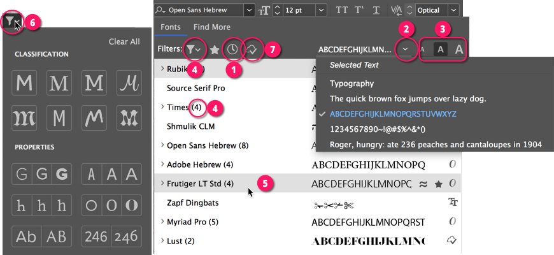Choose the medium x-height h property

coord(41,205)
